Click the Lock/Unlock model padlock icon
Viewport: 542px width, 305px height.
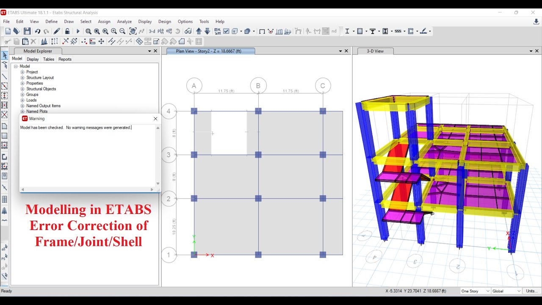tap(67, 31)
